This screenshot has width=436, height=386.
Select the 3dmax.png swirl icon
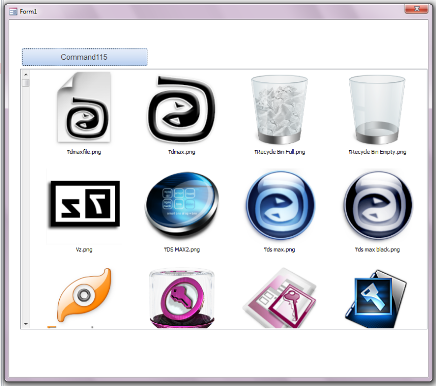tap(181, 109)
